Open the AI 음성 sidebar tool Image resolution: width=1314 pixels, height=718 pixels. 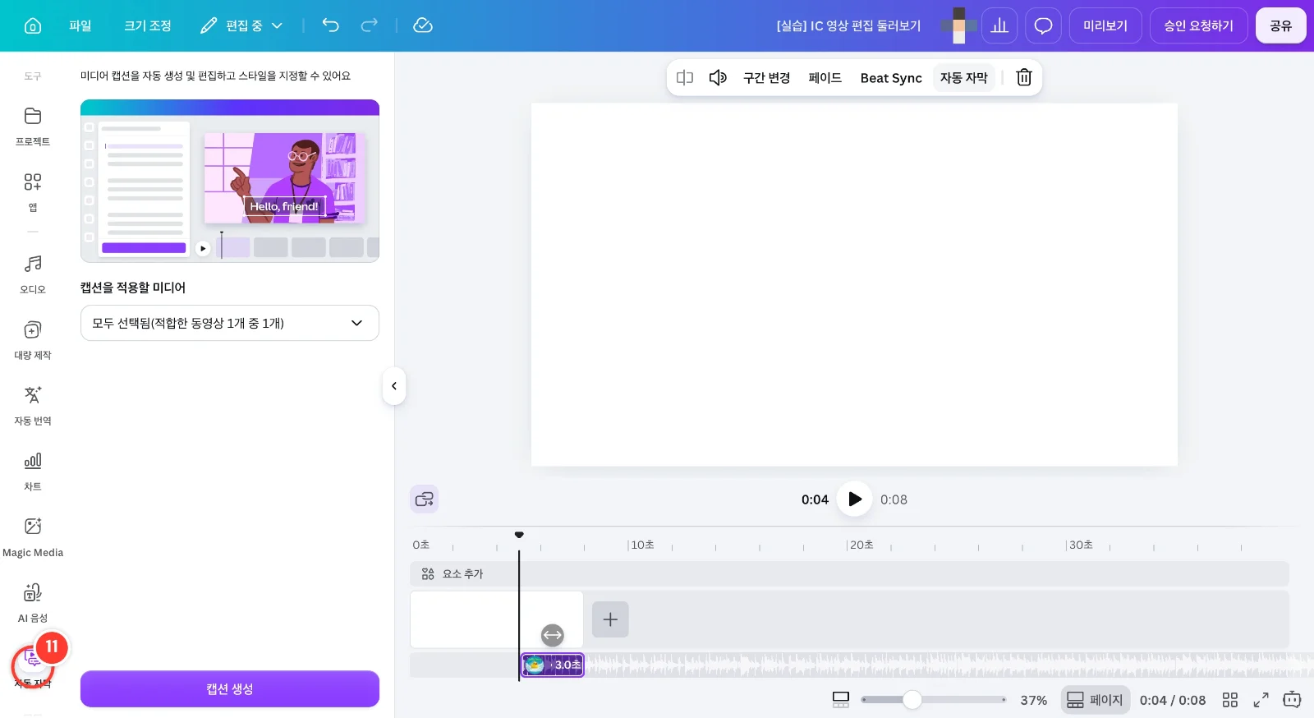click(33, 603)
